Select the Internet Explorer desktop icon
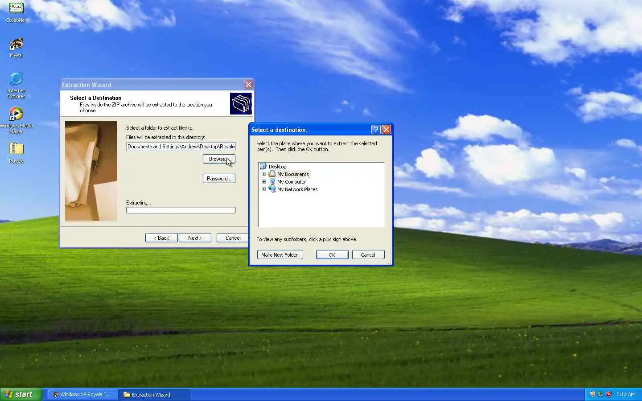 [x=16, y=85]
